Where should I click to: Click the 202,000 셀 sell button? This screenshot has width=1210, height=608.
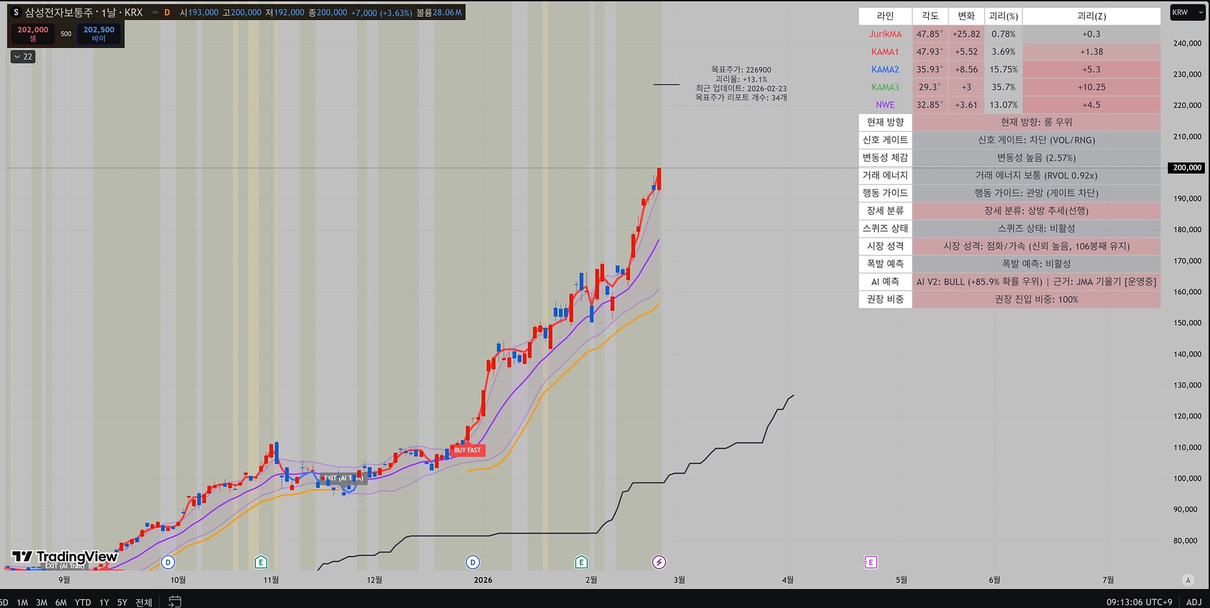(x=33, y=33)
